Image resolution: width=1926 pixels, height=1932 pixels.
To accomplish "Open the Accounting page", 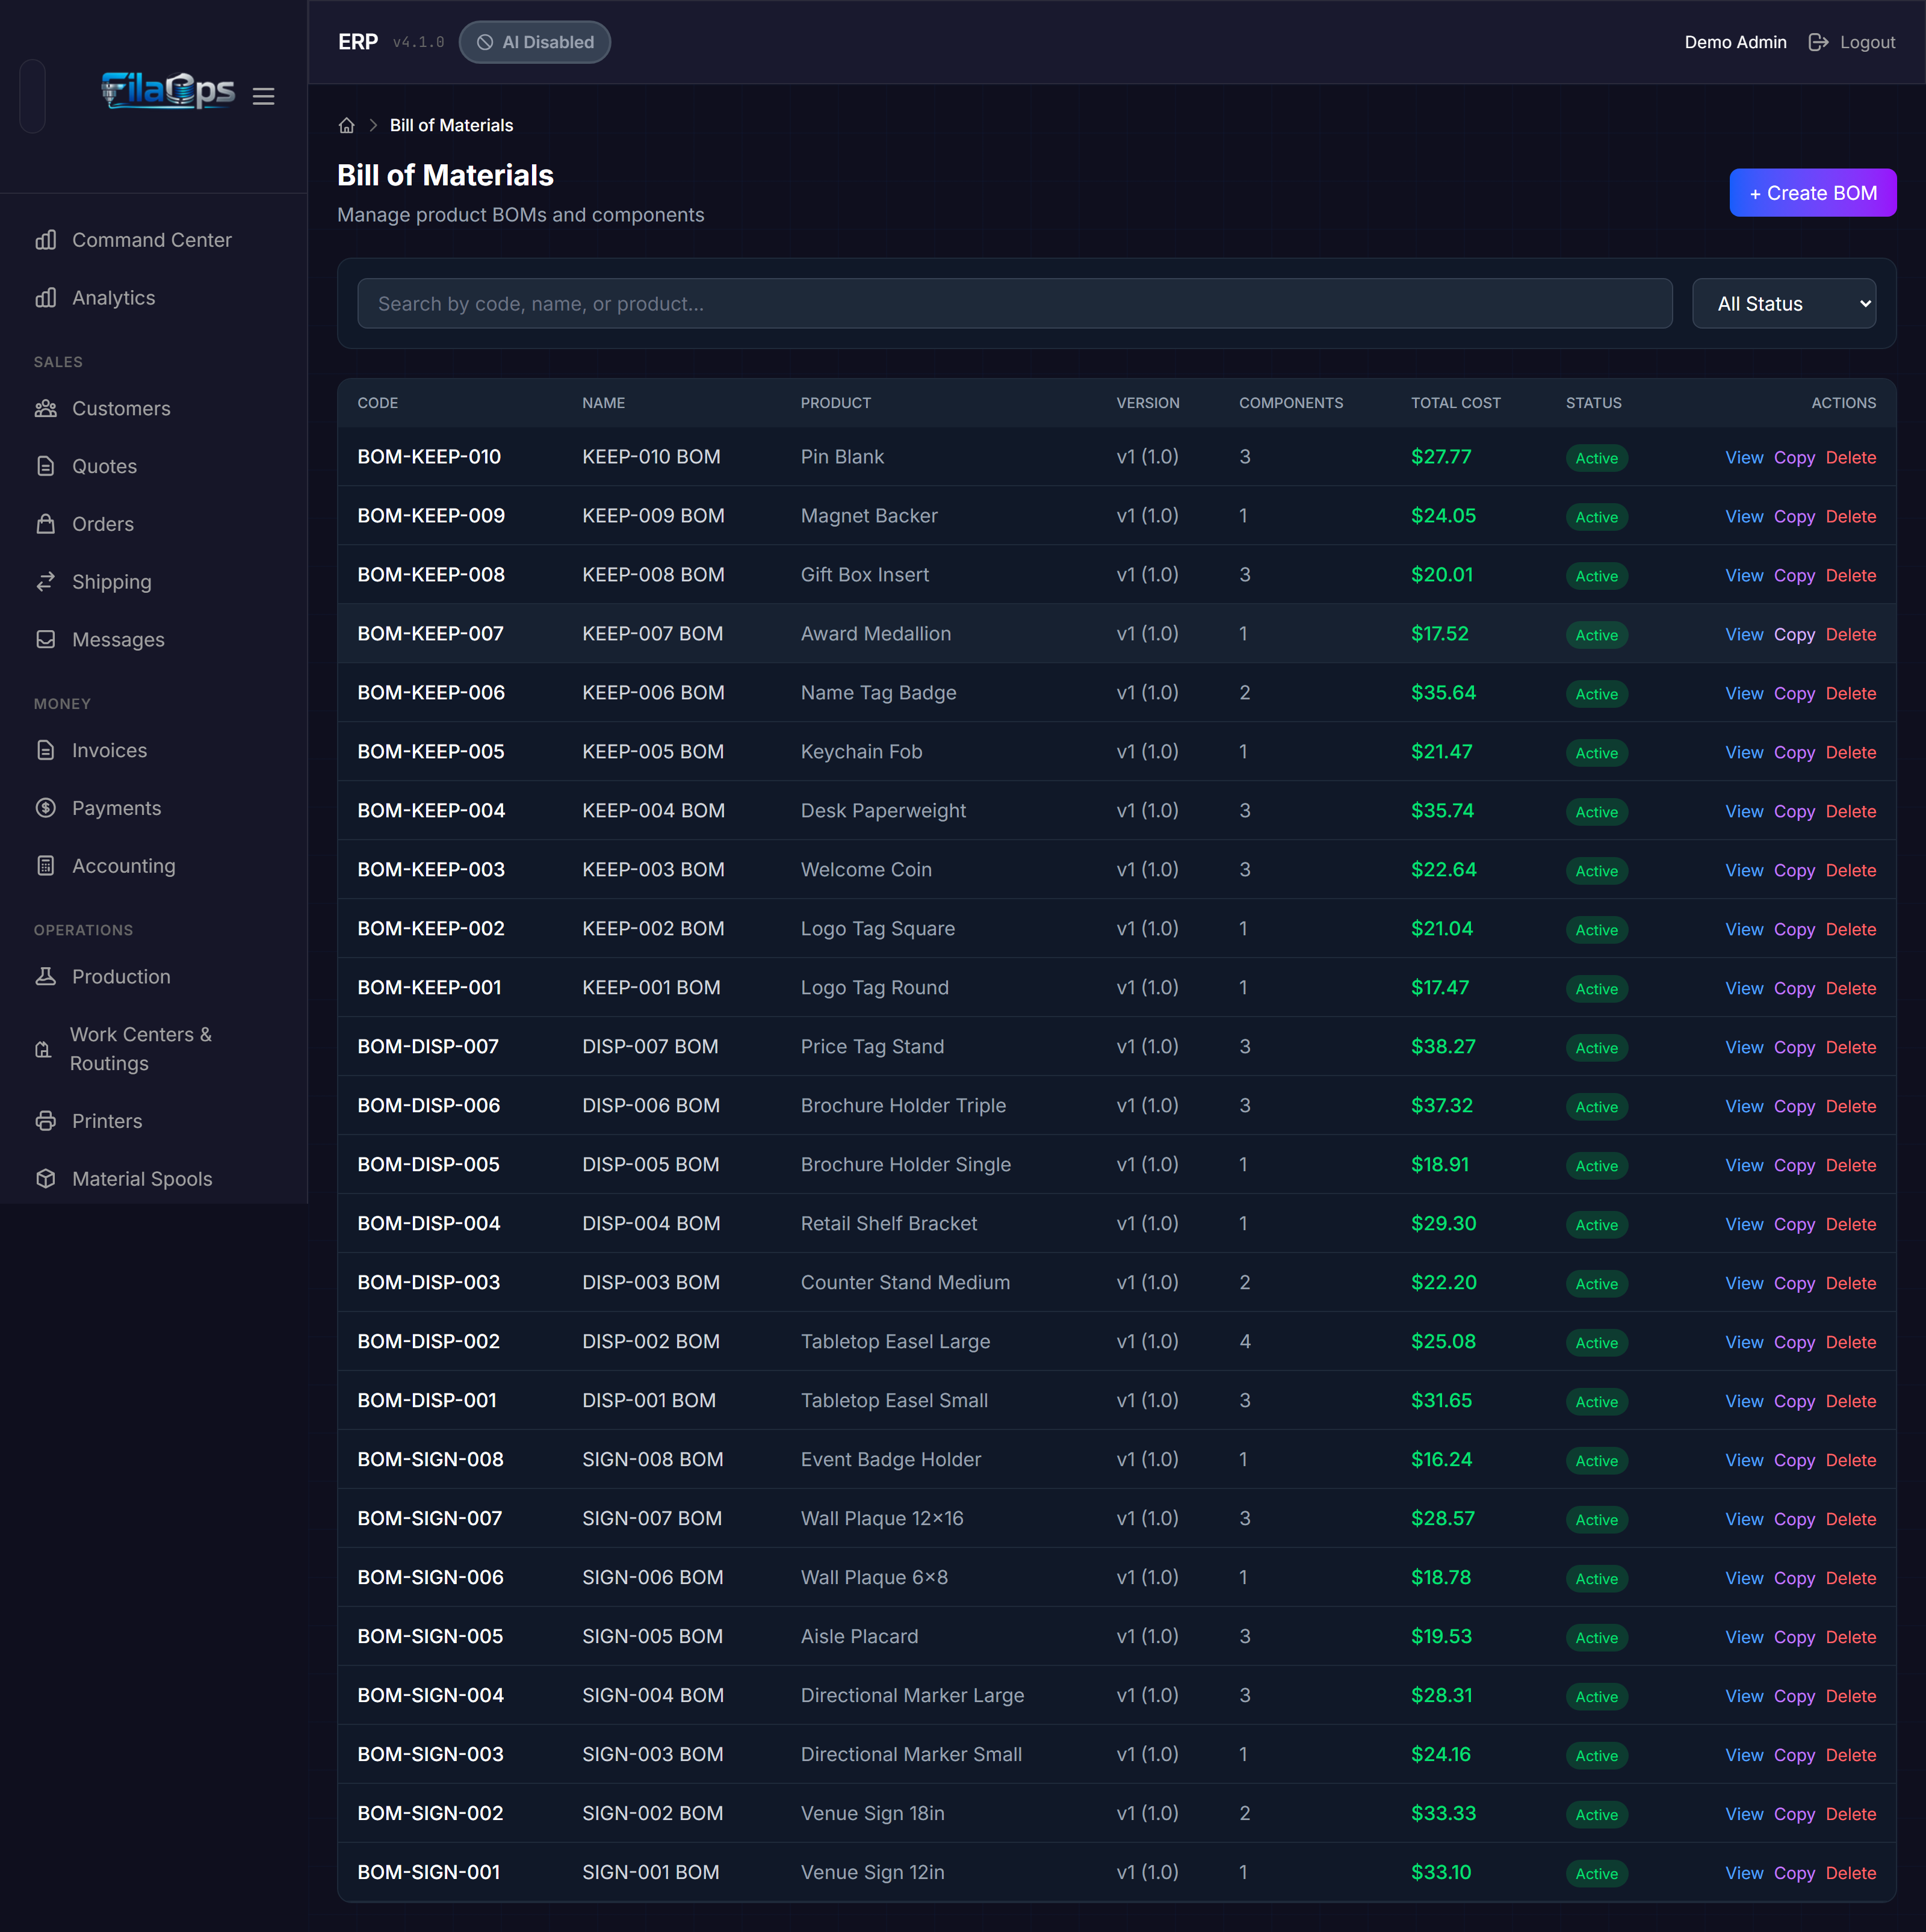I will click(x=124, y=866).
